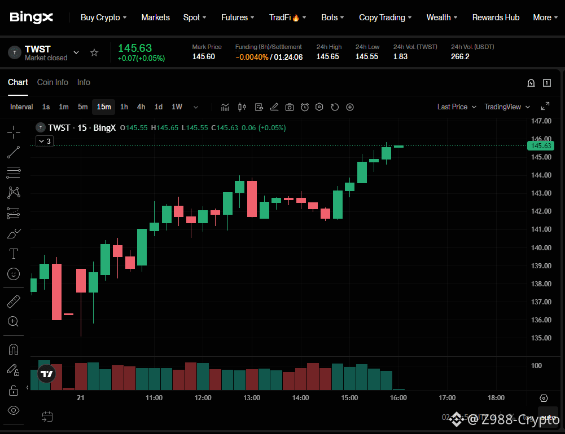The width and height of the screenshot is (565, 434).
Task: Open price scale settings gear icon
Action: [x=544, y=398]
